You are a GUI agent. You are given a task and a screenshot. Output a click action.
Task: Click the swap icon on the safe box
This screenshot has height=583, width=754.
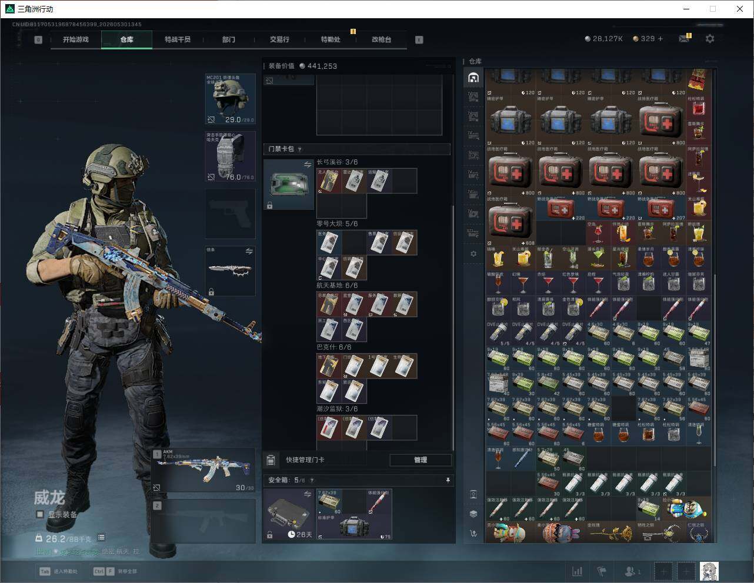tap(308, 495)
